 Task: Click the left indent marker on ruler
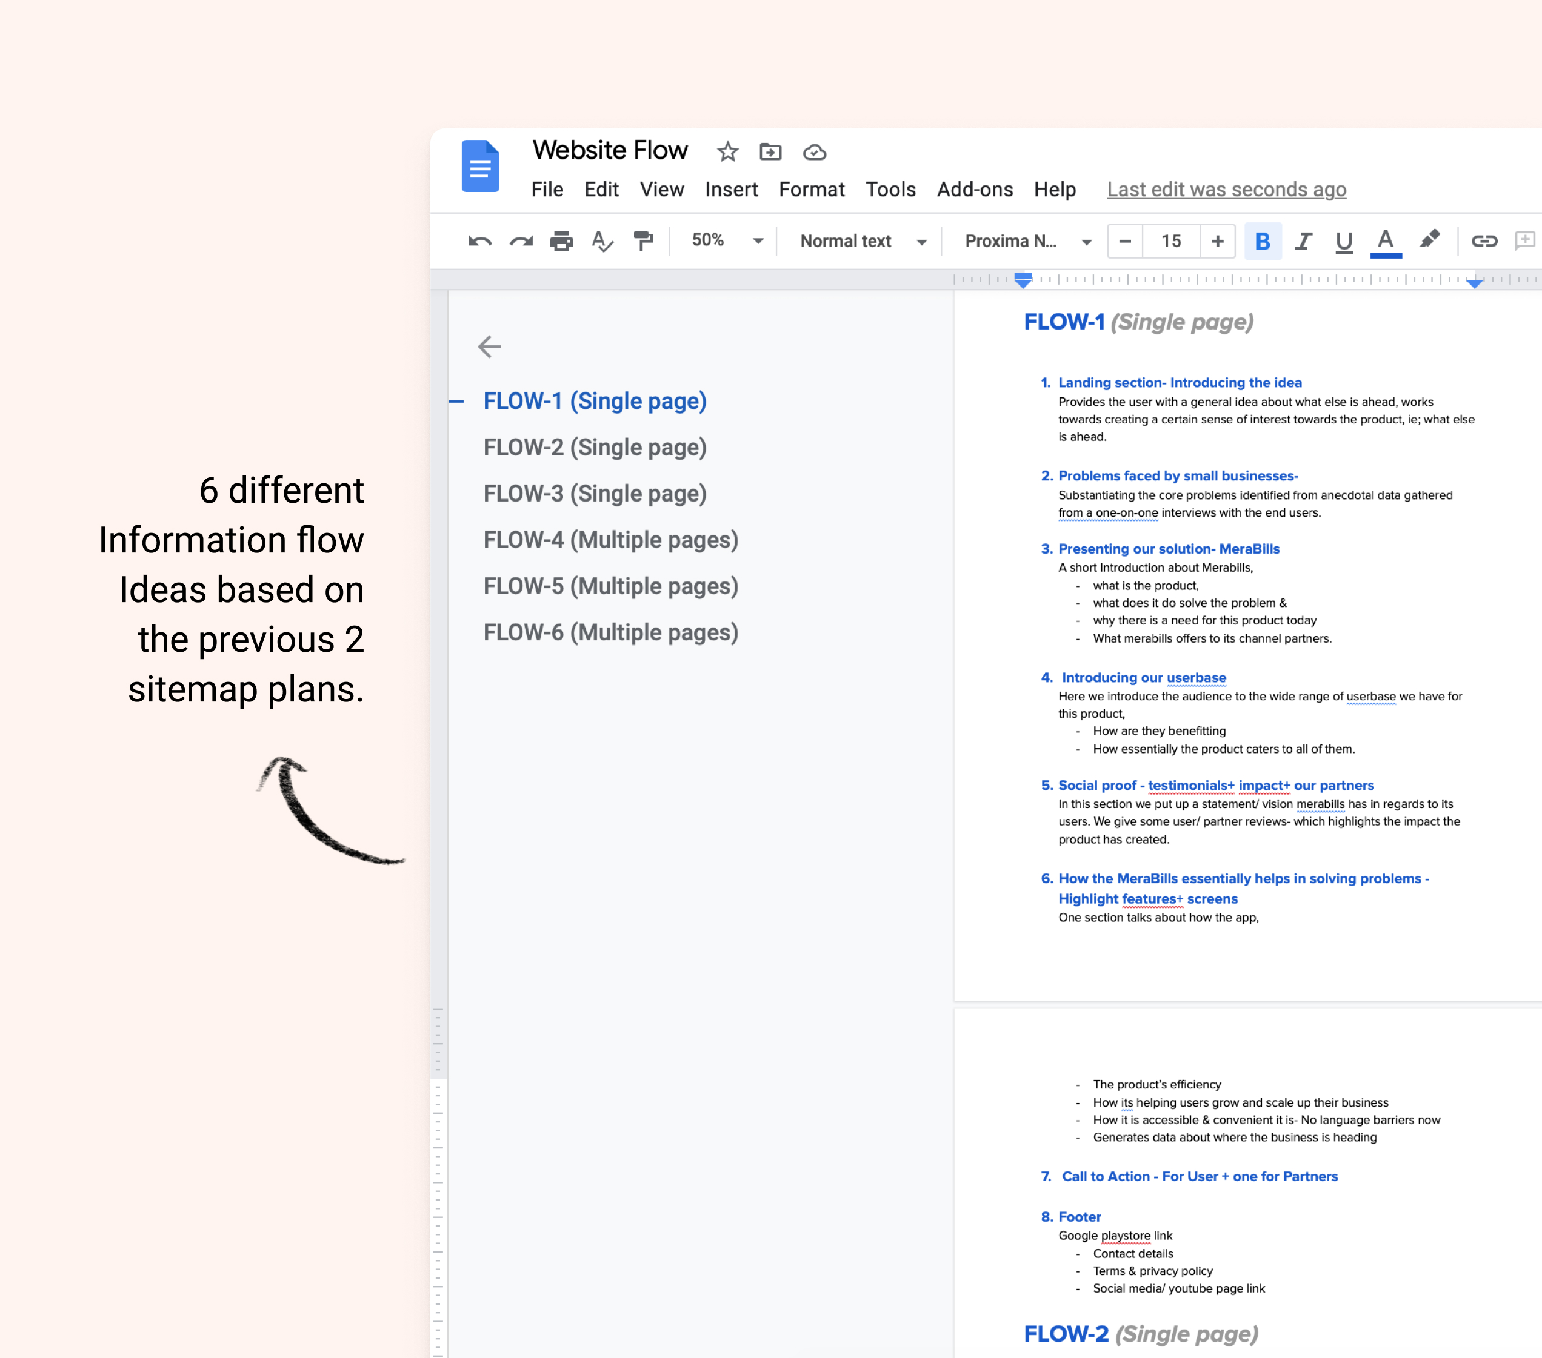[1023, 280]
